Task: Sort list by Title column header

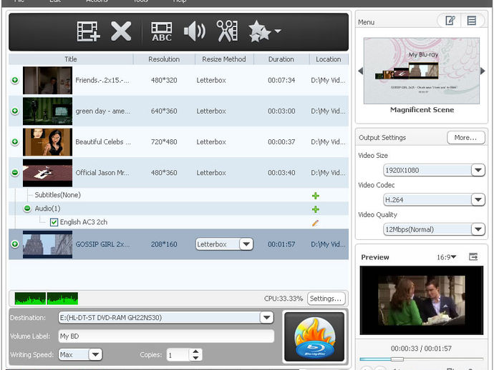Action: click(x=71, y=59)
